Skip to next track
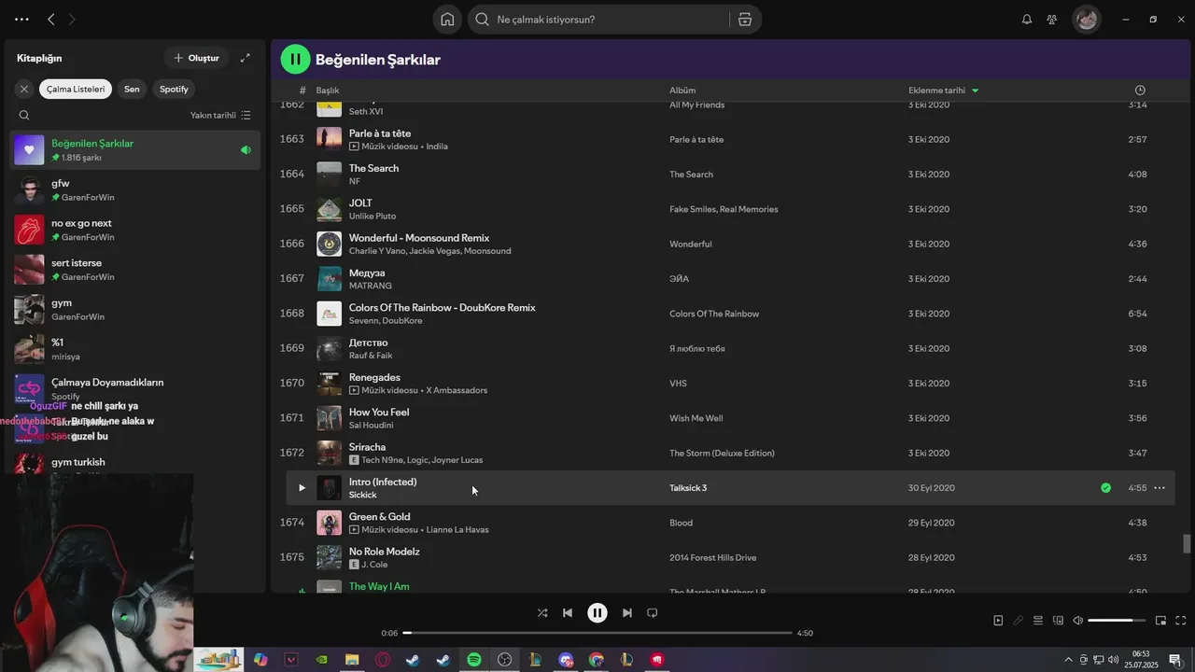 627,613
